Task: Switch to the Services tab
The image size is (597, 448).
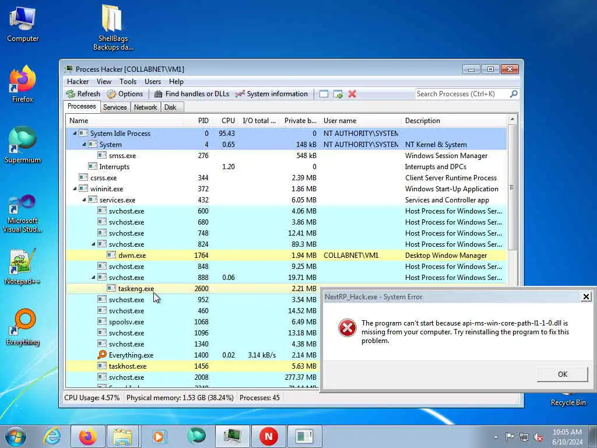Action: coord(115,107)
